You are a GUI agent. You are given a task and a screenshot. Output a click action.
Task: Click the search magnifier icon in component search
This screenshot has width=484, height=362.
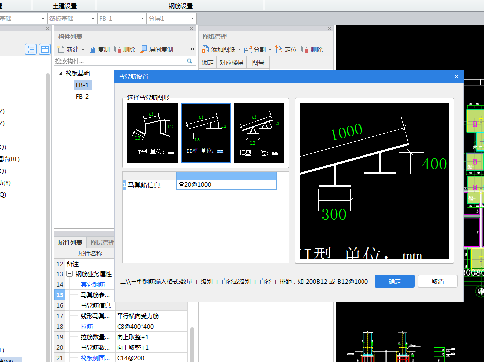190,61
